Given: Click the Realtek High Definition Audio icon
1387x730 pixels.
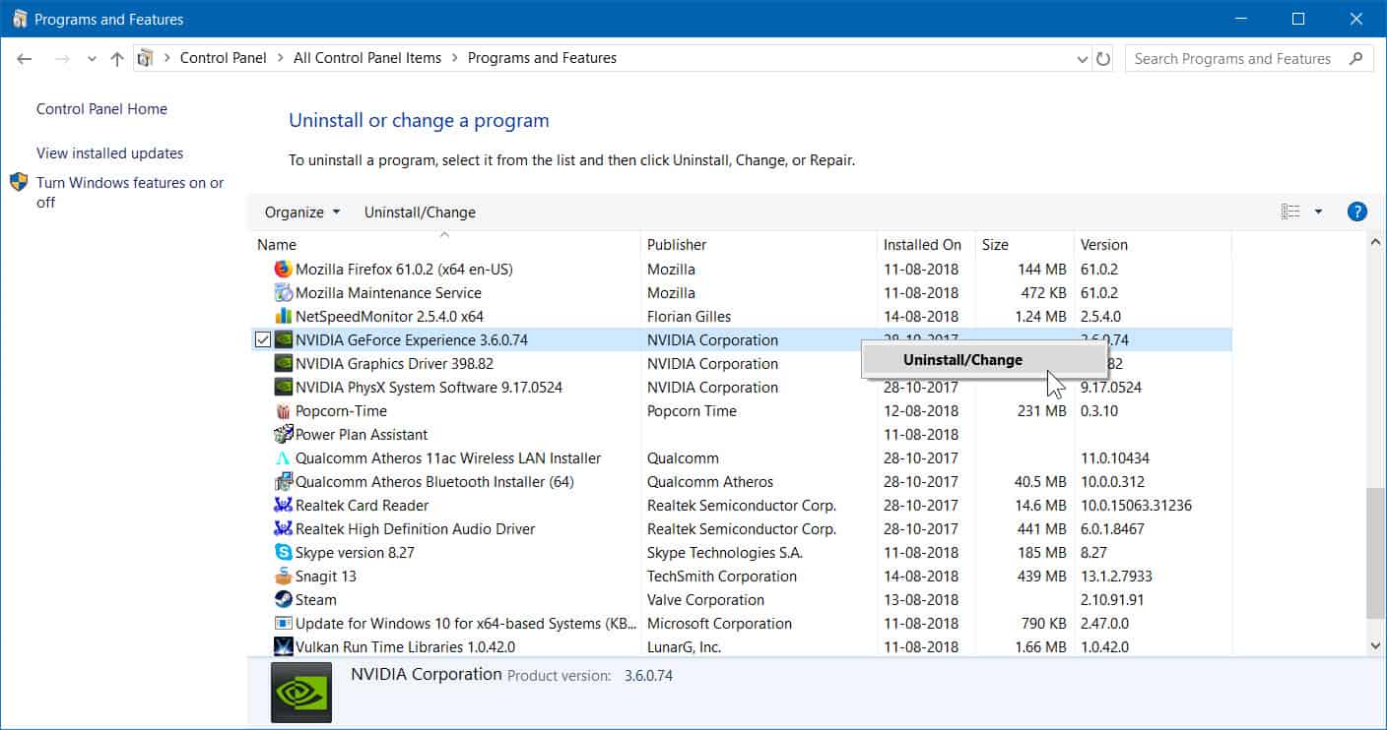Looking at the screenshot, I should pyautogui.click(x=284, y=528).
